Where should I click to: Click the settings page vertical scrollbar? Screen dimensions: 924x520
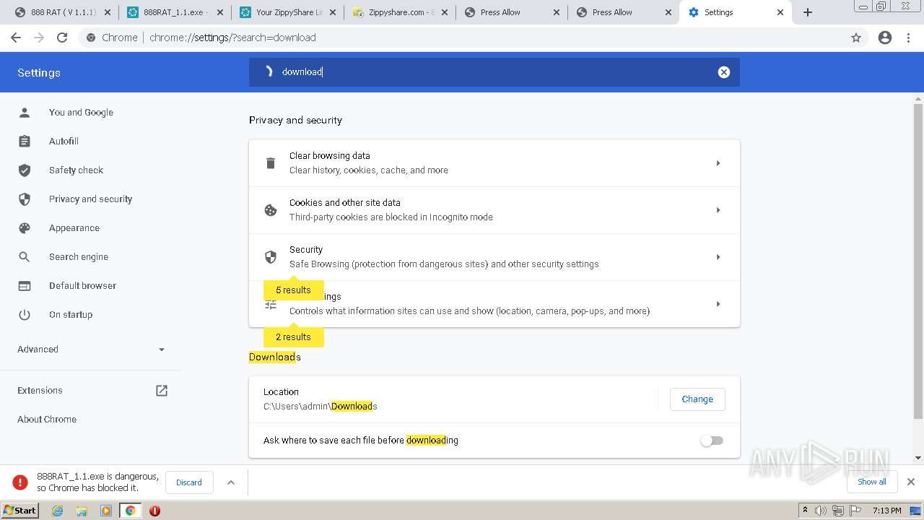(918, 260)
